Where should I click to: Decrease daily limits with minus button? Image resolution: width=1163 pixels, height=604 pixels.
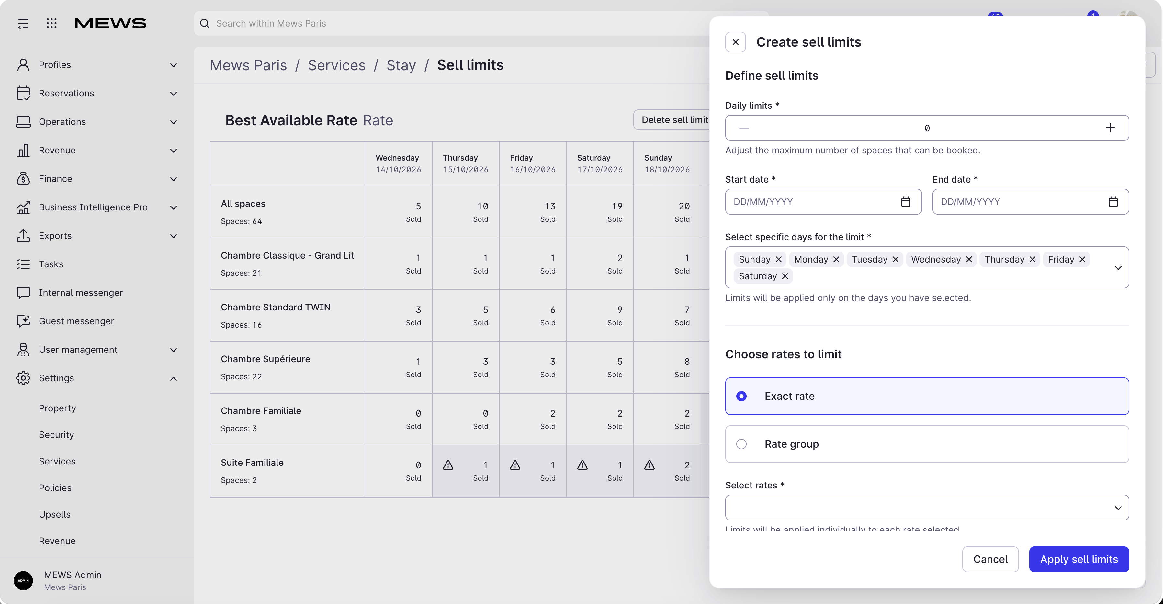click(x=744, y=128)
